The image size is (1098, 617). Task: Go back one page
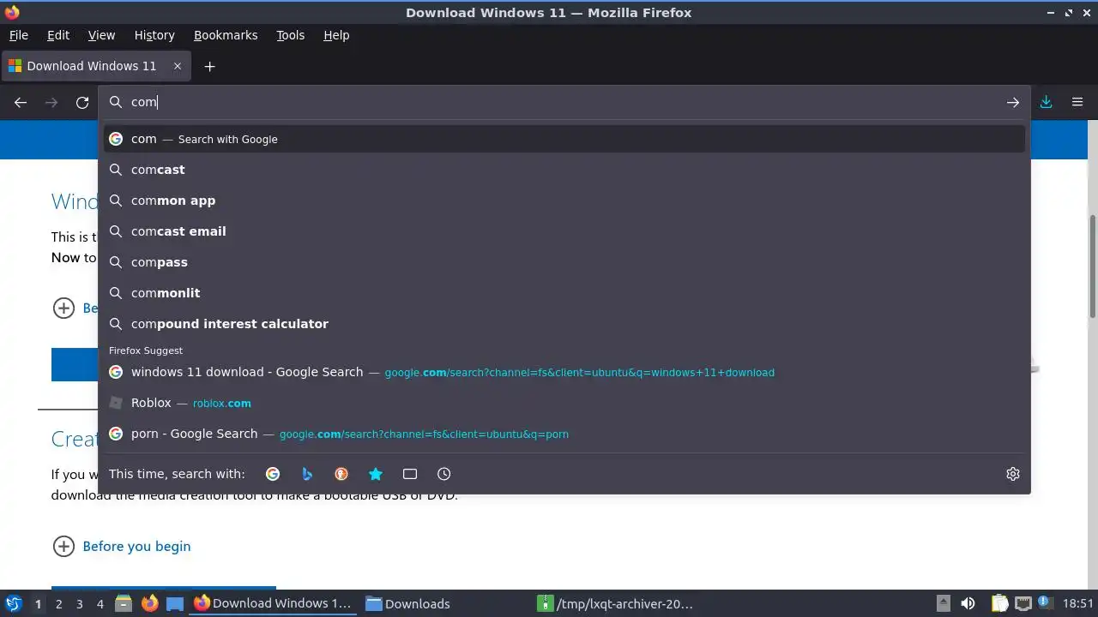coord(21,102)
